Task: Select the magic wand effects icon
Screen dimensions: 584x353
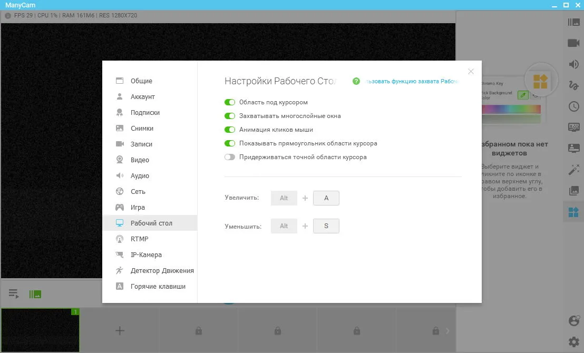Action: (573, 170)
